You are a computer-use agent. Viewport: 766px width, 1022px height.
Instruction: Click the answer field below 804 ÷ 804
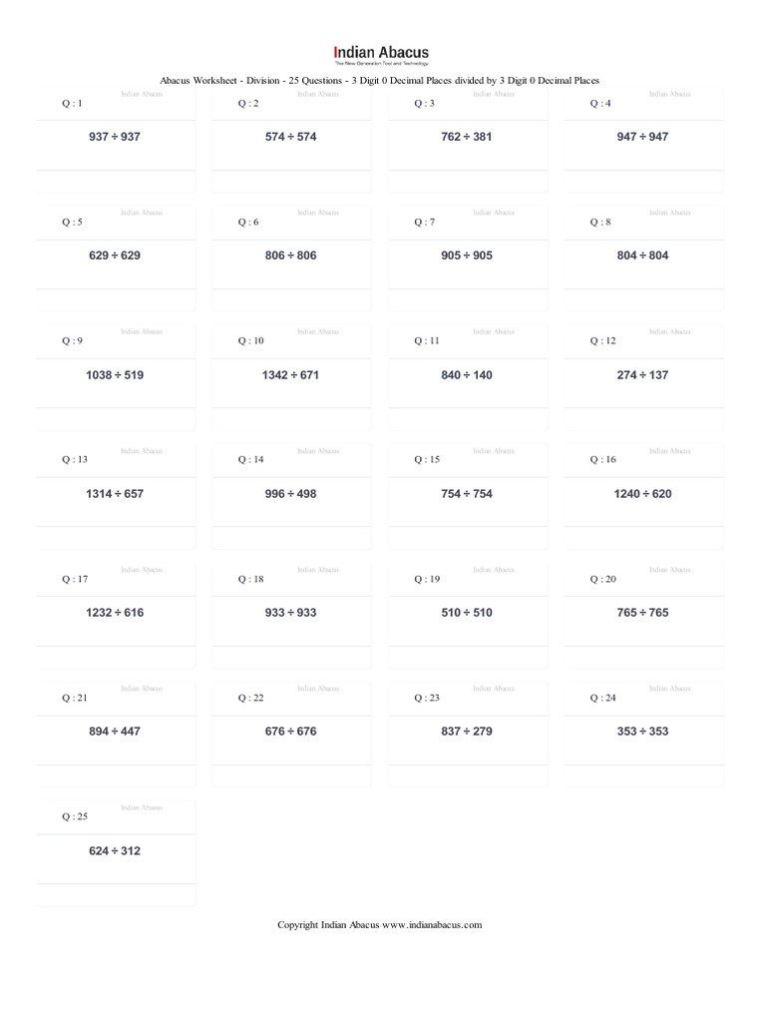(643, 300)
